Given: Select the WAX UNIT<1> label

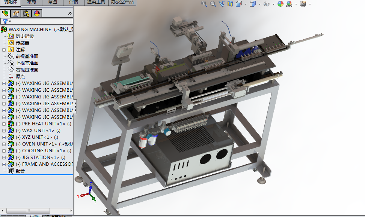Looking at the screenshot, I should (38, 130).
